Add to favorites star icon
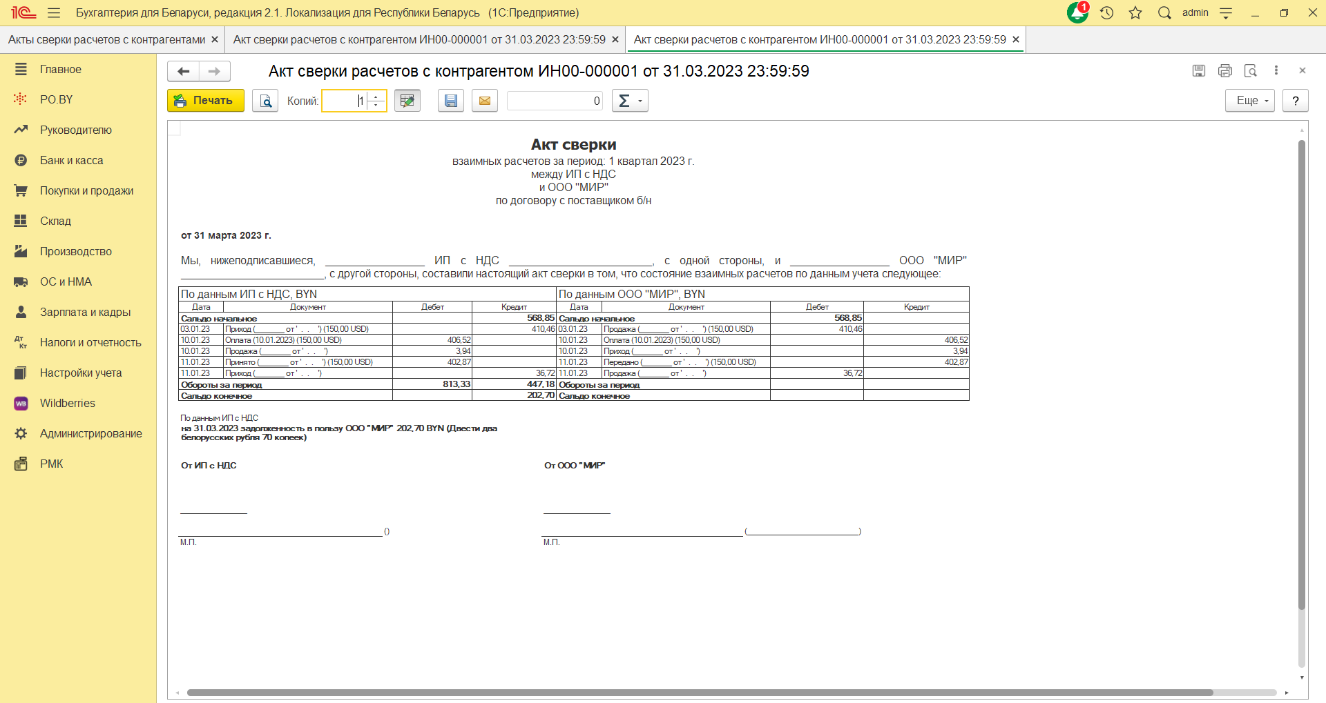Image resolution: width=1326 pixels, height=703 pixels. click(x=1135, y=13)
